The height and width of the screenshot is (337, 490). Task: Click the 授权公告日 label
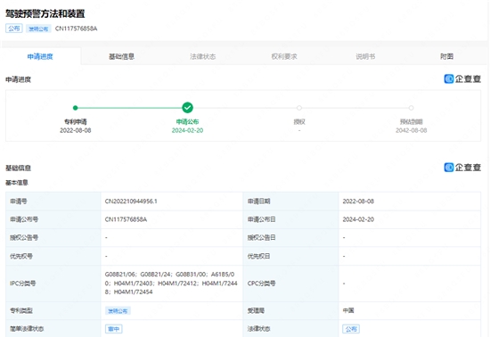262,237
